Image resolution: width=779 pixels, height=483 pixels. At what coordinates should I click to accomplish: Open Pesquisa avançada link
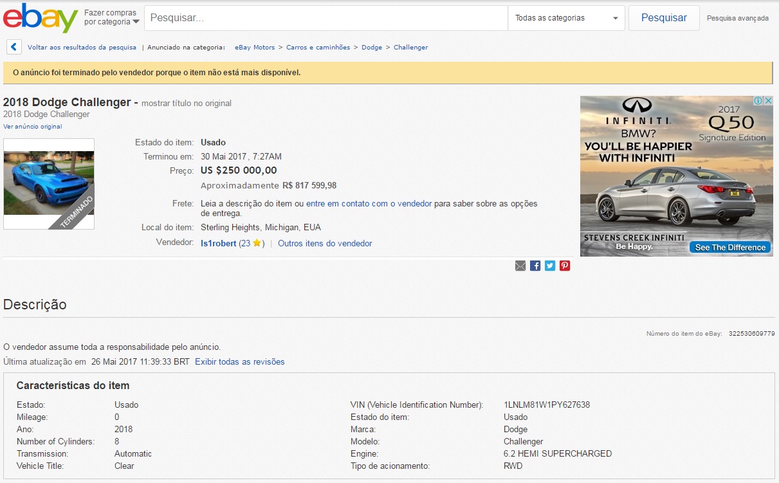[x=737, y=18]
